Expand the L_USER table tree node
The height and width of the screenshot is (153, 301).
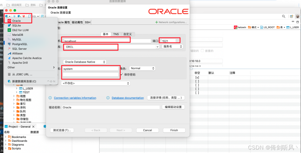[17, 88]
